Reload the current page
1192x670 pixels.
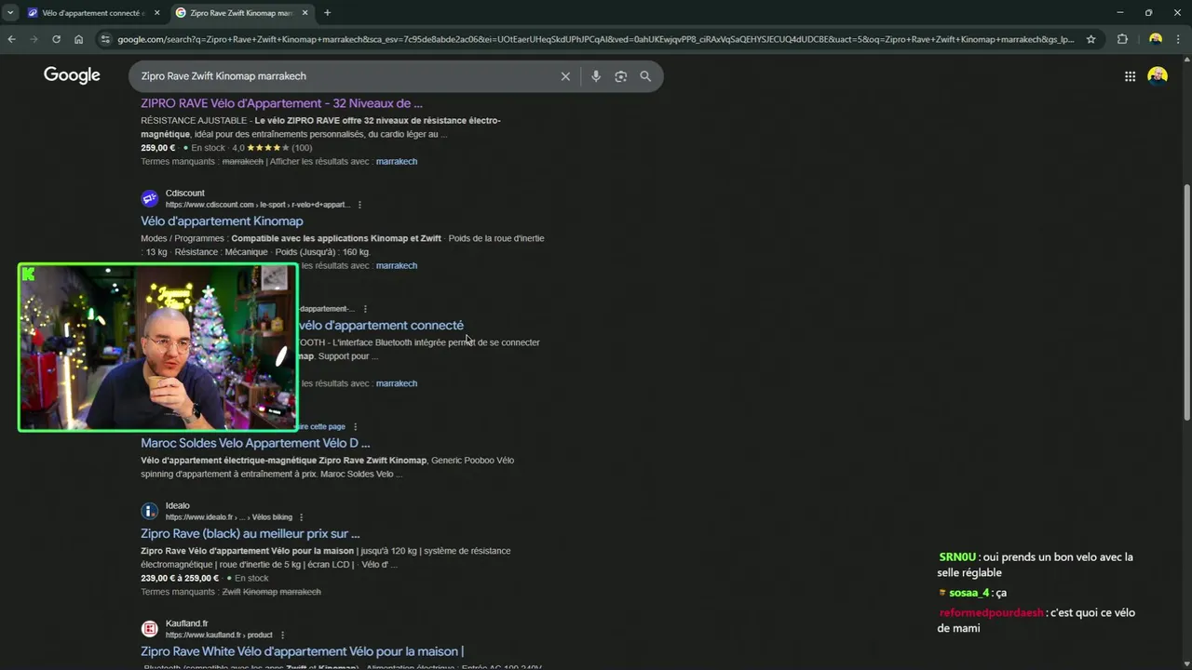57,39
